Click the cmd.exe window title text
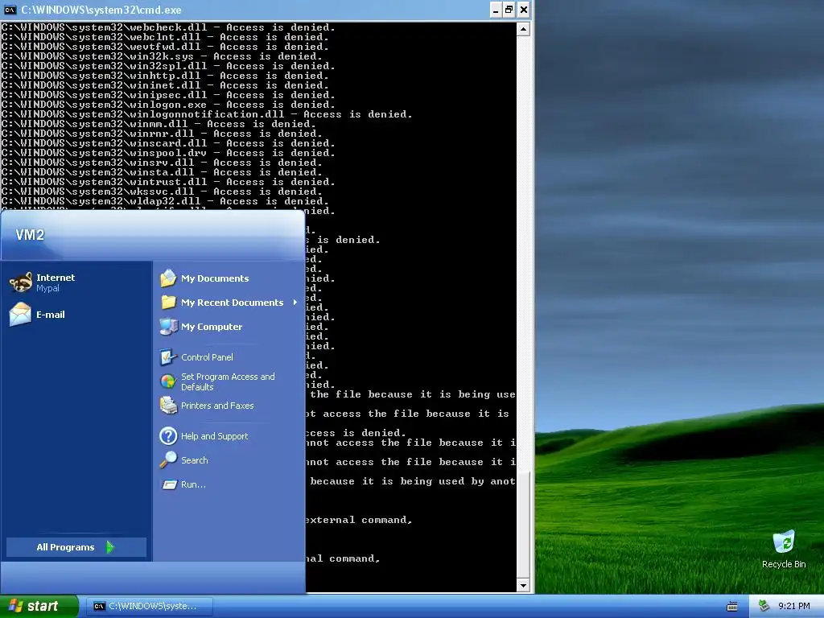Viewport: 824px width, 618px height. (101, 10)
